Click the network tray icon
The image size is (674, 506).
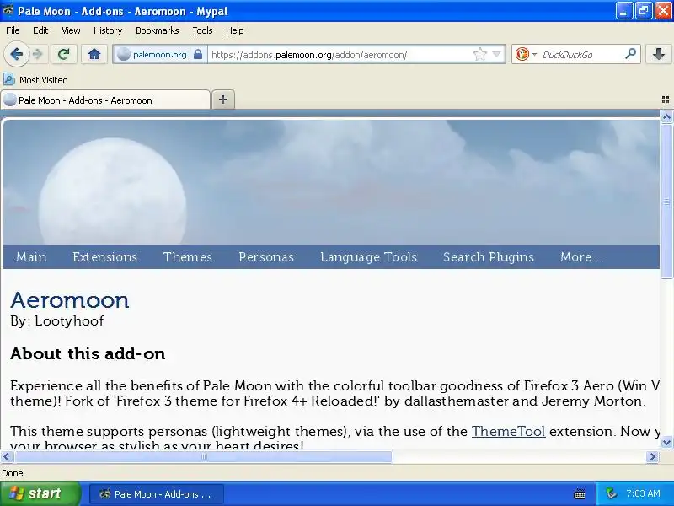[x=611, y=493]
